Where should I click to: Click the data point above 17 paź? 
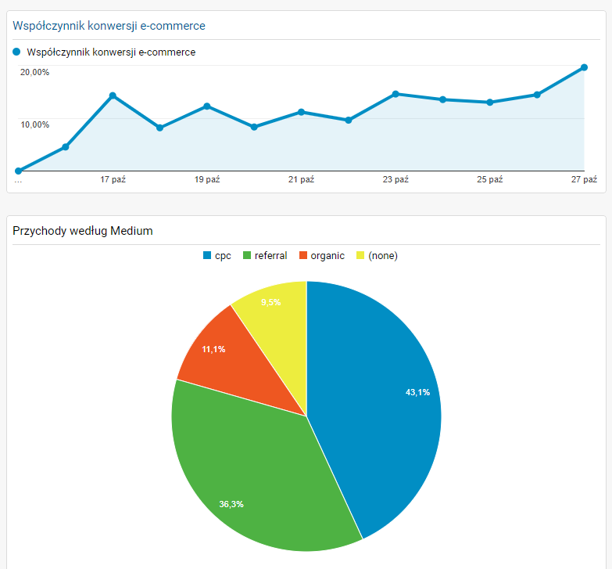point(113,95)
